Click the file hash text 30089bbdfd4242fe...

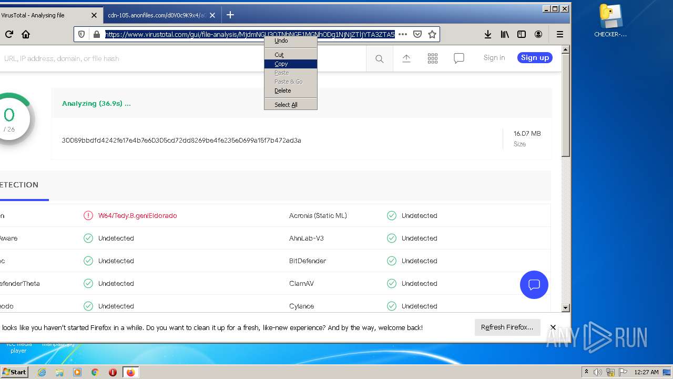[x=181, y=141]
